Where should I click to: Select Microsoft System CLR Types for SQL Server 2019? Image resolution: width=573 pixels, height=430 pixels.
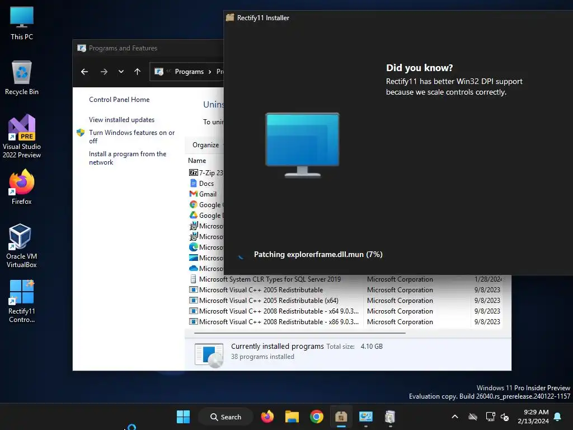tap(270, 279)
